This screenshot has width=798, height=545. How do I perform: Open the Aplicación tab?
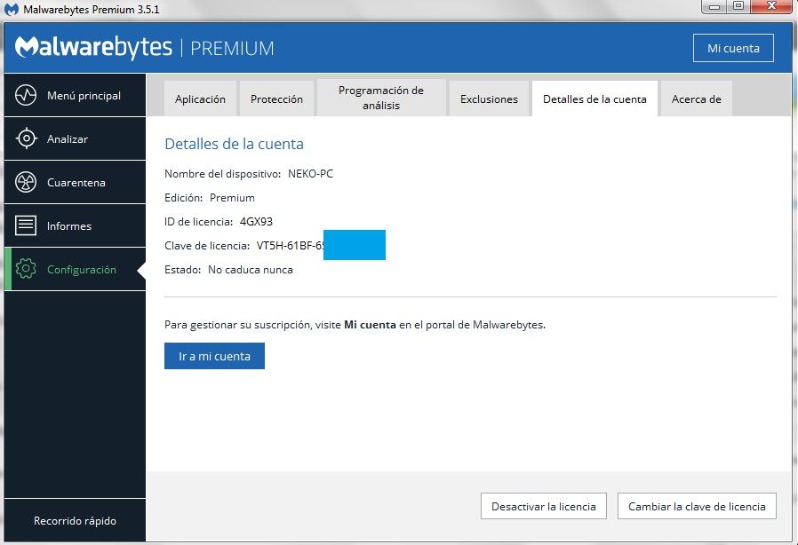pyautogui.click(x=200, y=99)
